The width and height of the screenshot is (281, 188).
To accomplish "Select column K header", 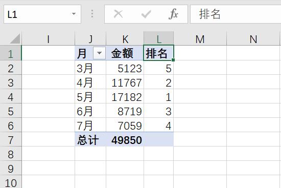I will click(x=125, y=38).
